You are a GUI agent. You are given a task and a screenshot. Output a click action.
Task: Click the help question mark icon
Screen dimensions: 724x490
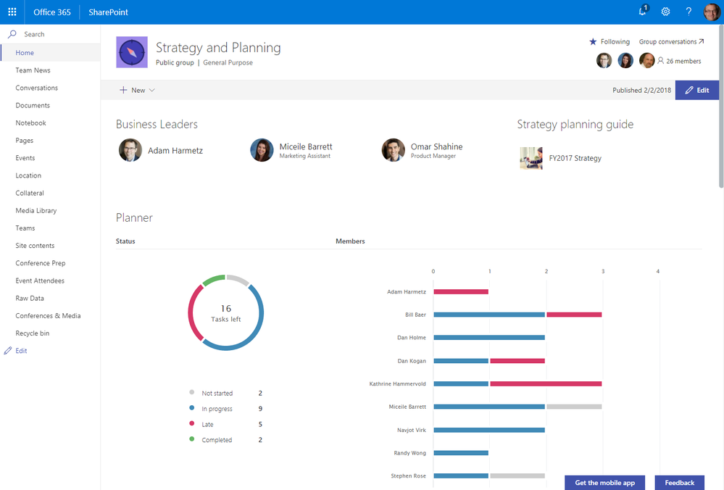coord(688,12)
